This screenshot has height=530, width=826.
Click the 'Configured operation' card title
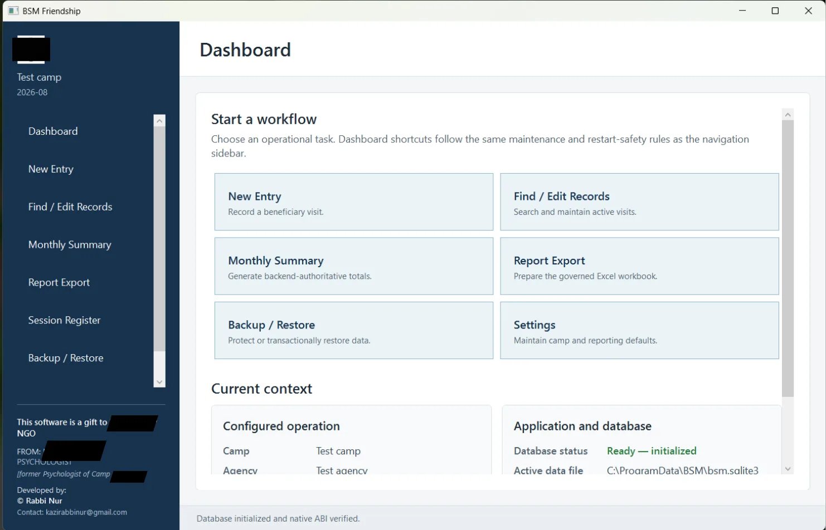click(x=281, y=426)
